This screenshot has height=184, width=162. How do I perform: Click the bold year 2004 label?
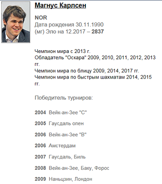tap(40, 112)
